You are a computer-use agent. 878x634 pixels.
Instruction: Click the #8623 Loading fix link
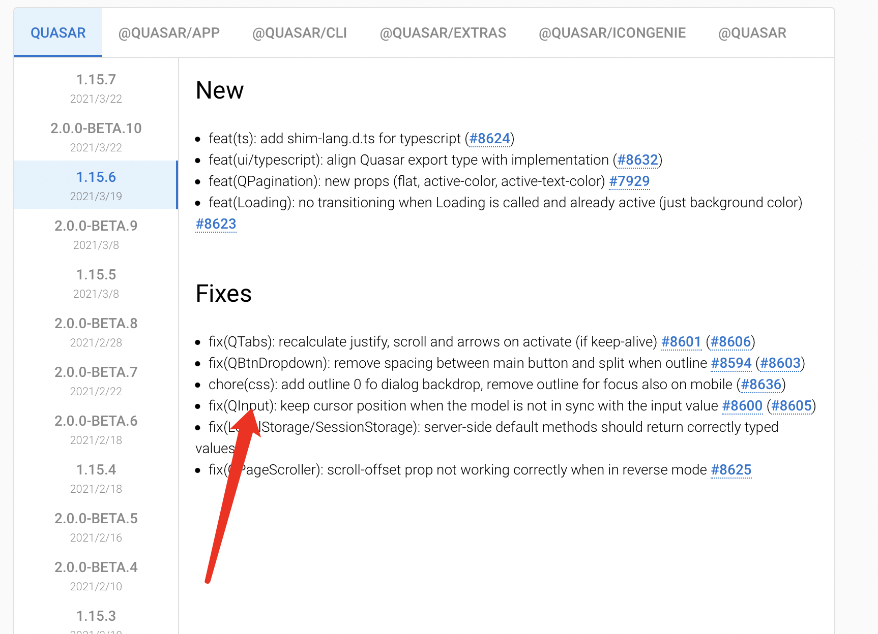point(216,224)
